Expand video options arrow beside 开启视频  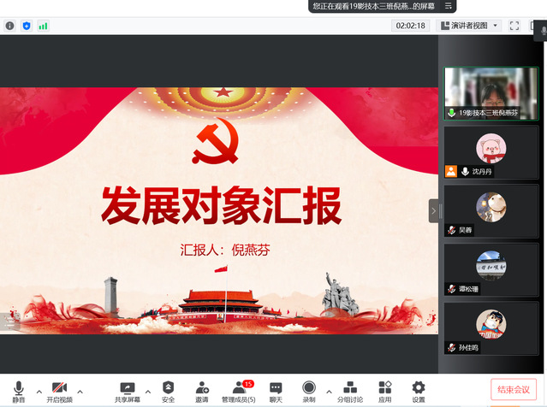coord(80,392)
